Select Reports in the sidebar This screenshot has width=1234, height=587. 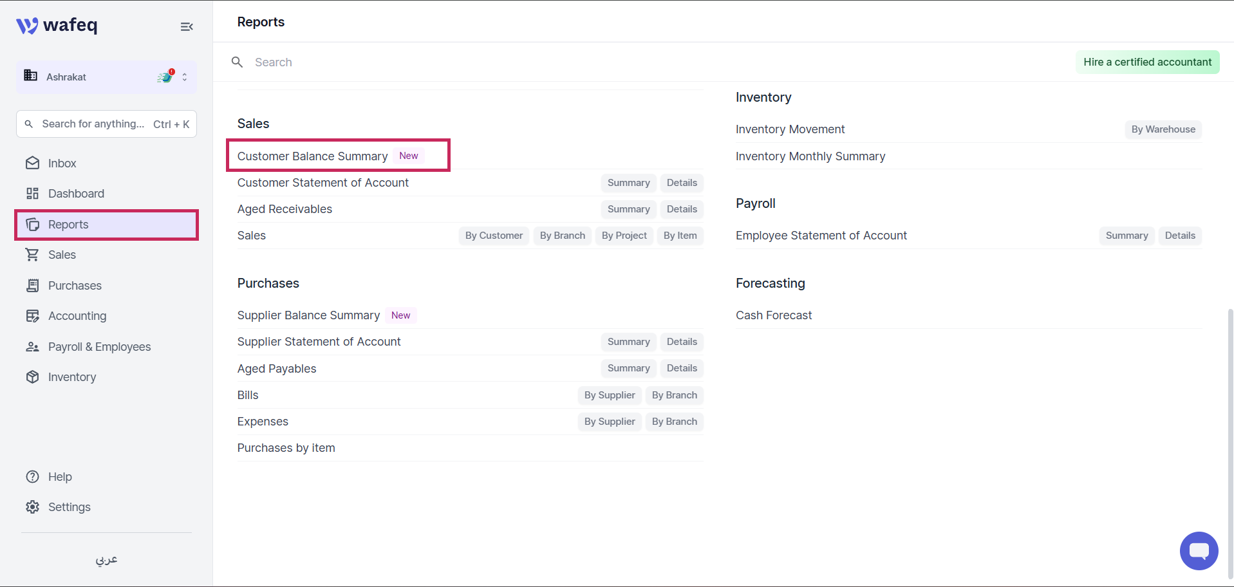(x=107, y=225)
